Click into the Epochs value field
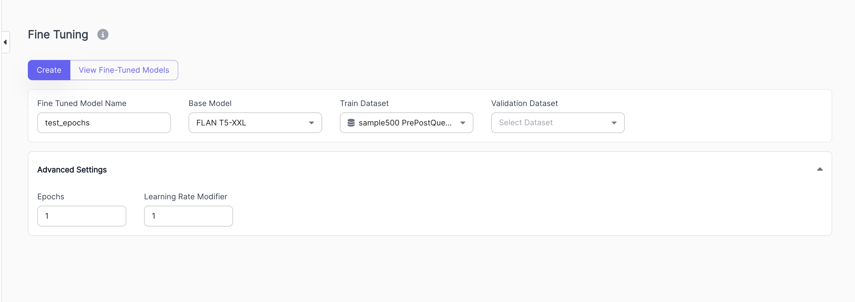This screenshot has width=855, height=302. [x=82, y=216]
